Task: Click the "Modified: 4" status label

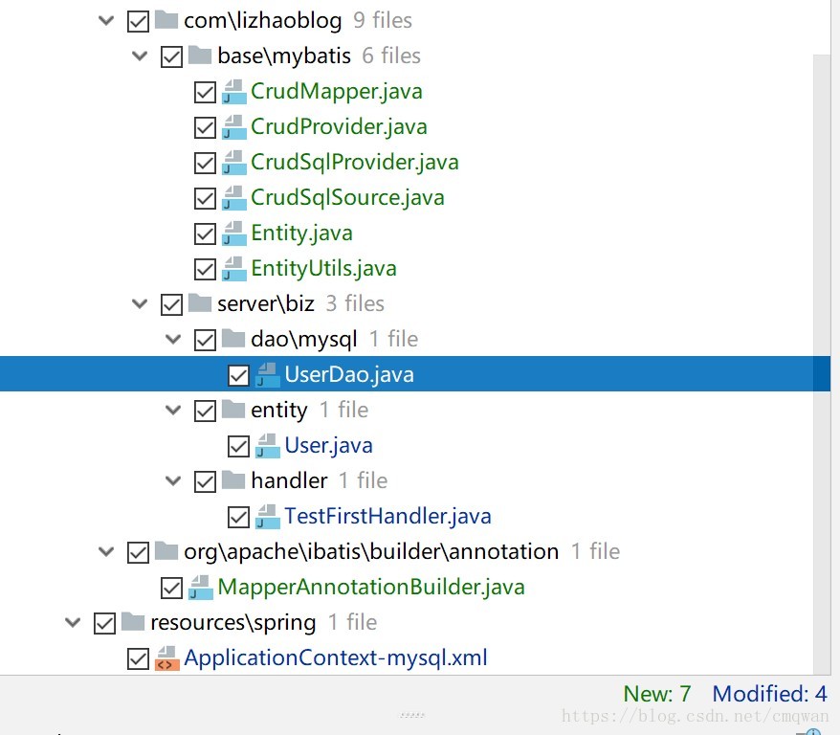Action: pos(769,694)
